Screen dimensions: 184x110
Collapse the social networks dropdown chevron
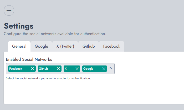110,68
